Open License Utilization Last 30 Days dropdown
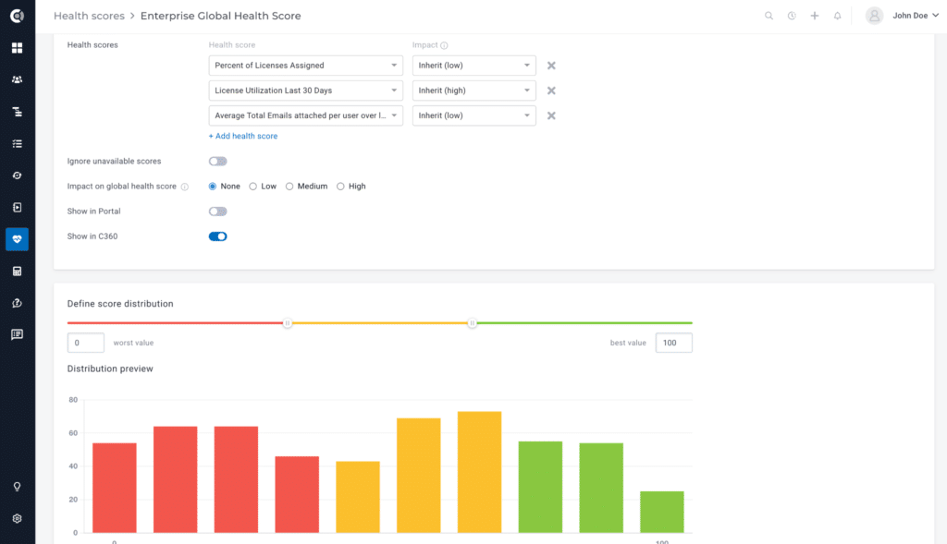 pyautogui.click(x=305, y=91)
